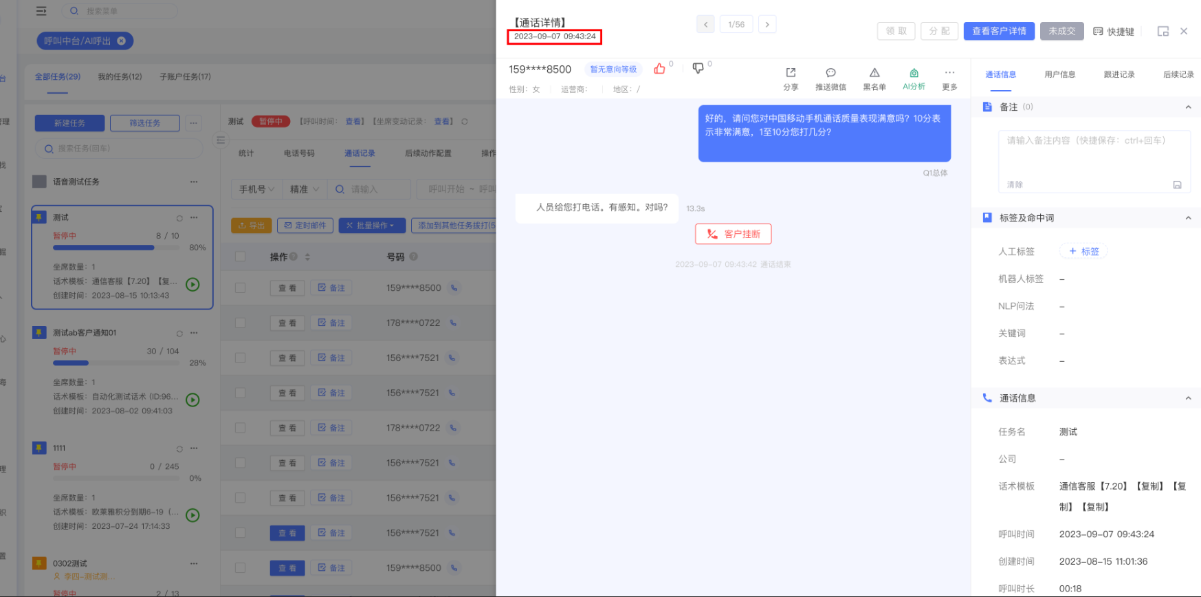
Task: Click 快捷键 keyboard shortcuts icon
Action: click(x=1098, y=32)
